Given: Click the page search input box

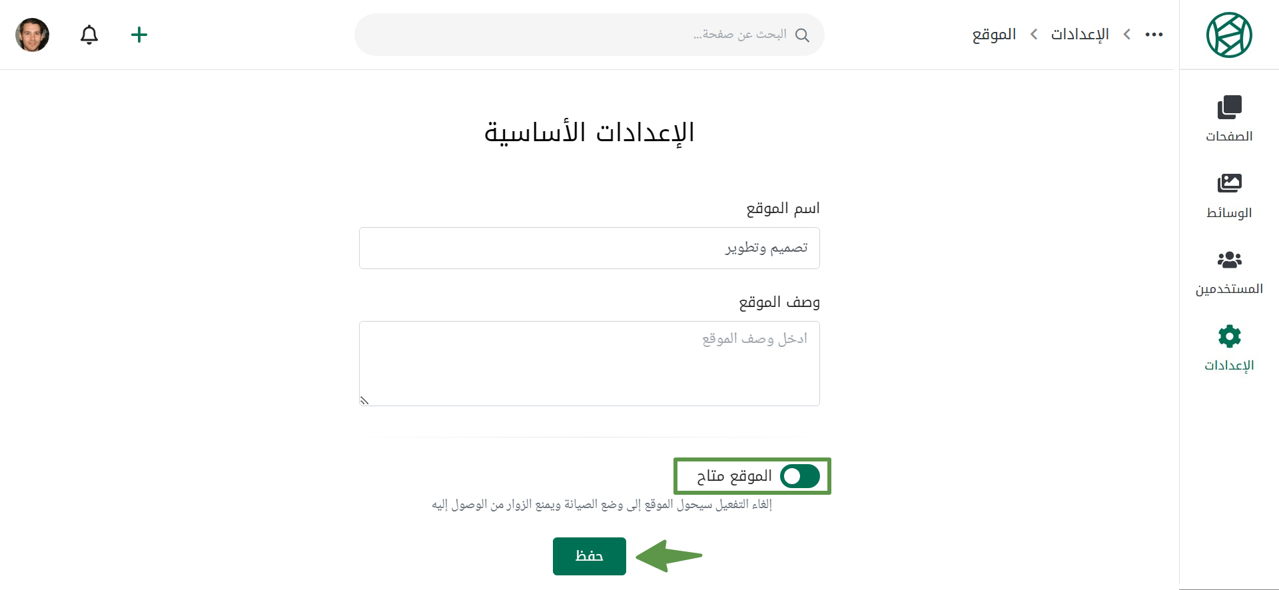Looking at the screenshot, I should (590, 35).
